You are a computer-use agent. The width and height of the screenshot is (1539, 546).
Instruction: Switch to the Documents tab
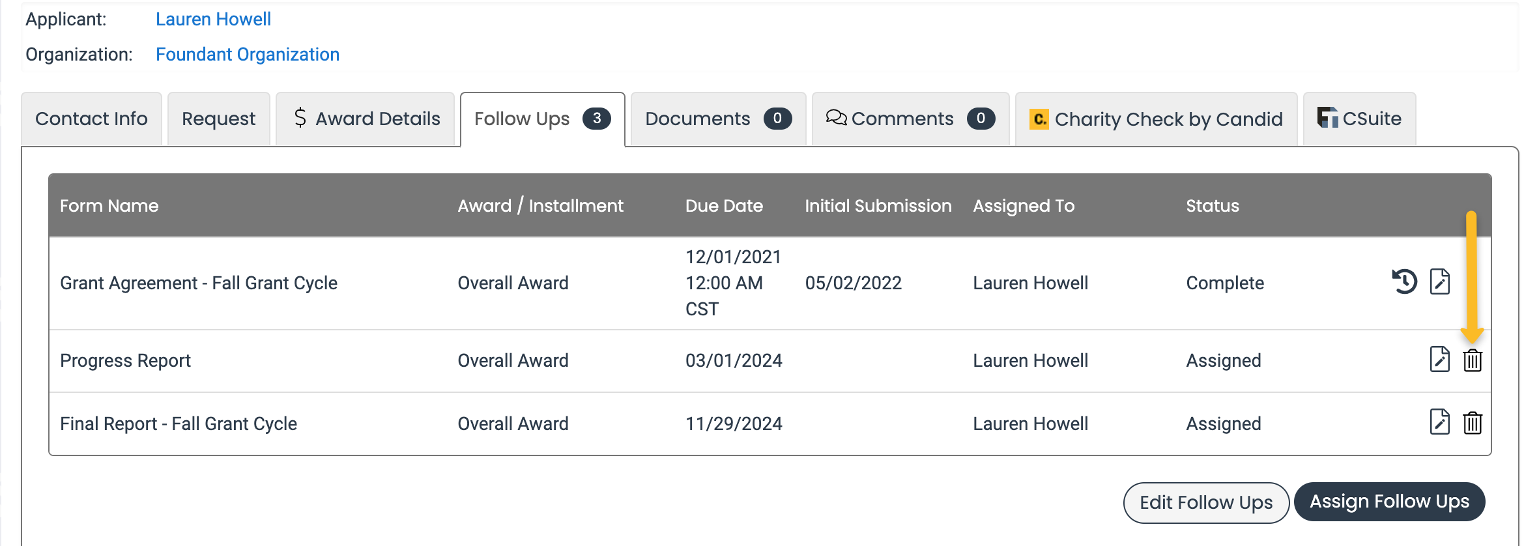pyautogui.click(x=717, y=119)
